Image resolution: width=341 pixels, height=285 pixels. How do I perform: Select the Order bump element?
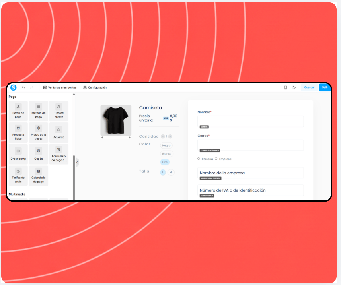point(18,154)
